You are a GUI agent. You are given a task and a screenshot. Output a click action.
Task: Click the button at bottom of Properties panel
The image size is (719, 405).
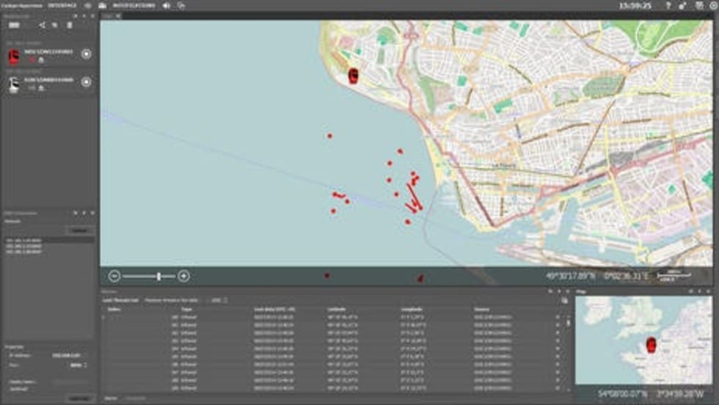pos(79,398)
